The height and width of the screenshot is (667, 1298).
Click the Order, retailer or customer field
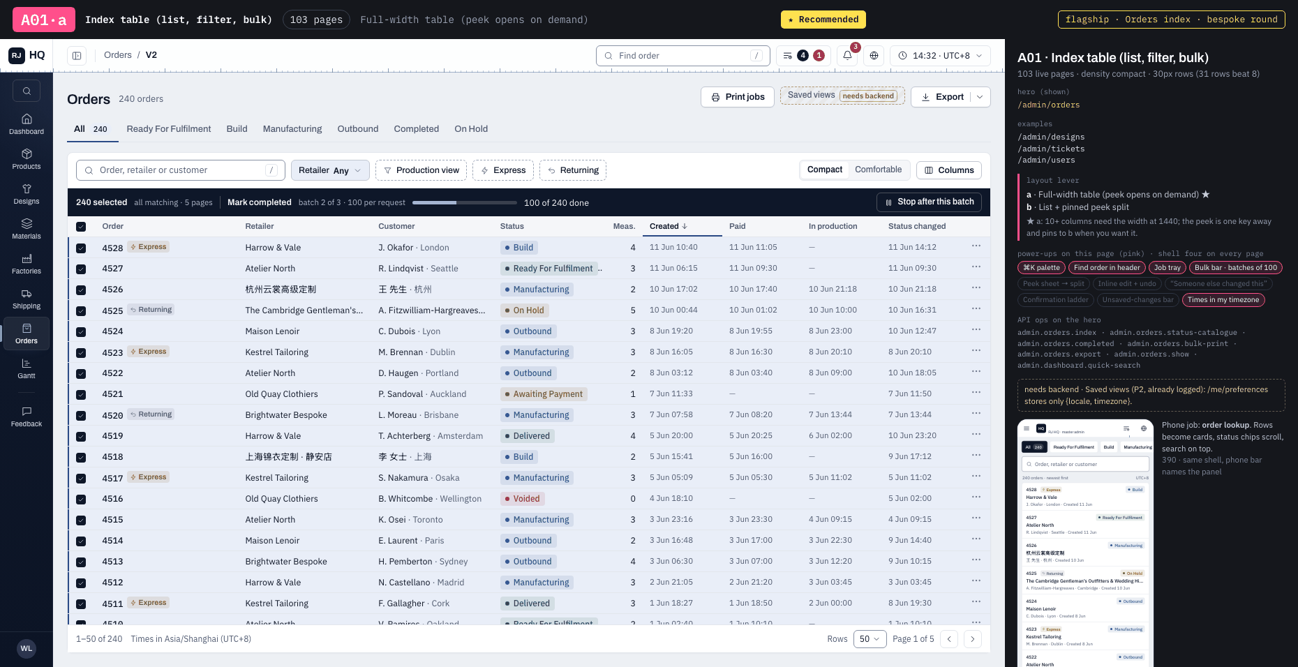click(x=181, y=170)
